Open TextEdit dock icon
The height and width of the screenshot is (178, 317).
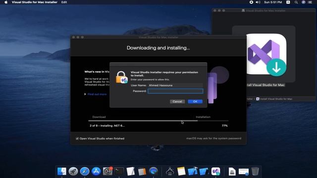click(x=131, y=172)
